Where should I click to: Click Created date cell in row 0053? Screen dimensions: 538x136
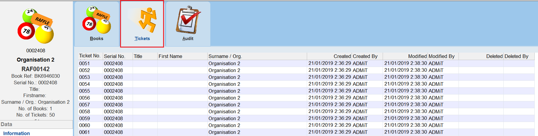pos(329,77)
